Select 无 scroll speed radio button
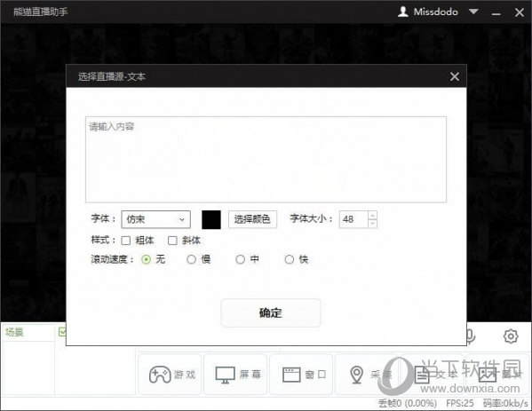The height and width of the screenshot is (411, 532). pyautogui.click(x=146, y=259)
